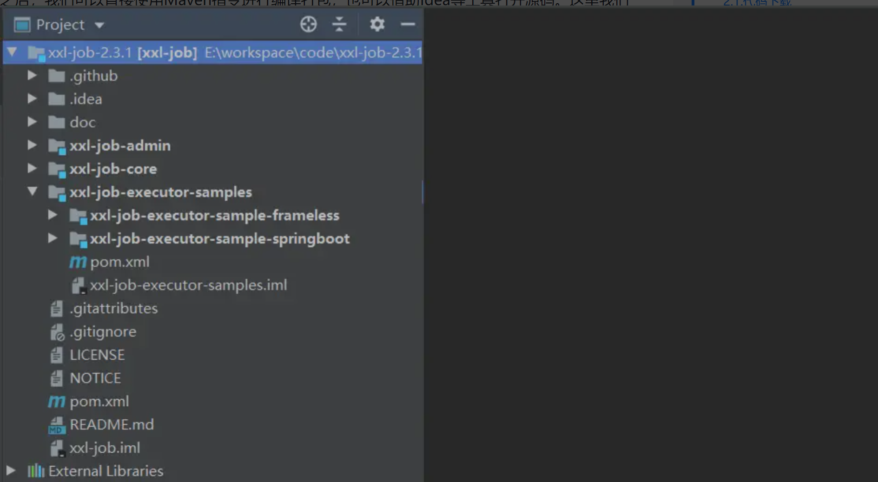
Task: Click the .gitignore file icon
Action: point(57,332)
